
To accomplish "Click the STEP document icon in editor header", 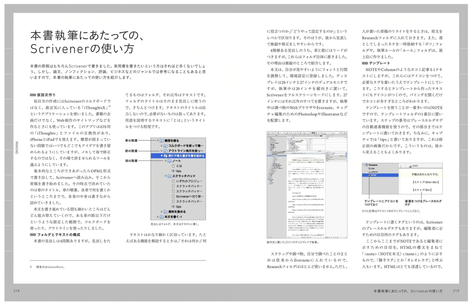I will (x=410, y=166).
